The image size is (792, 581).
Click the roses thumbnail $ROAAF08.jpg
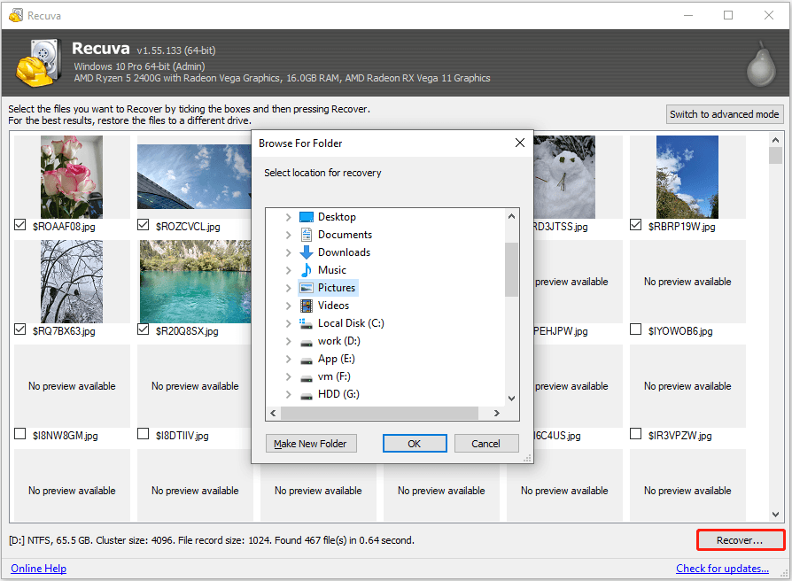point(72,176)
